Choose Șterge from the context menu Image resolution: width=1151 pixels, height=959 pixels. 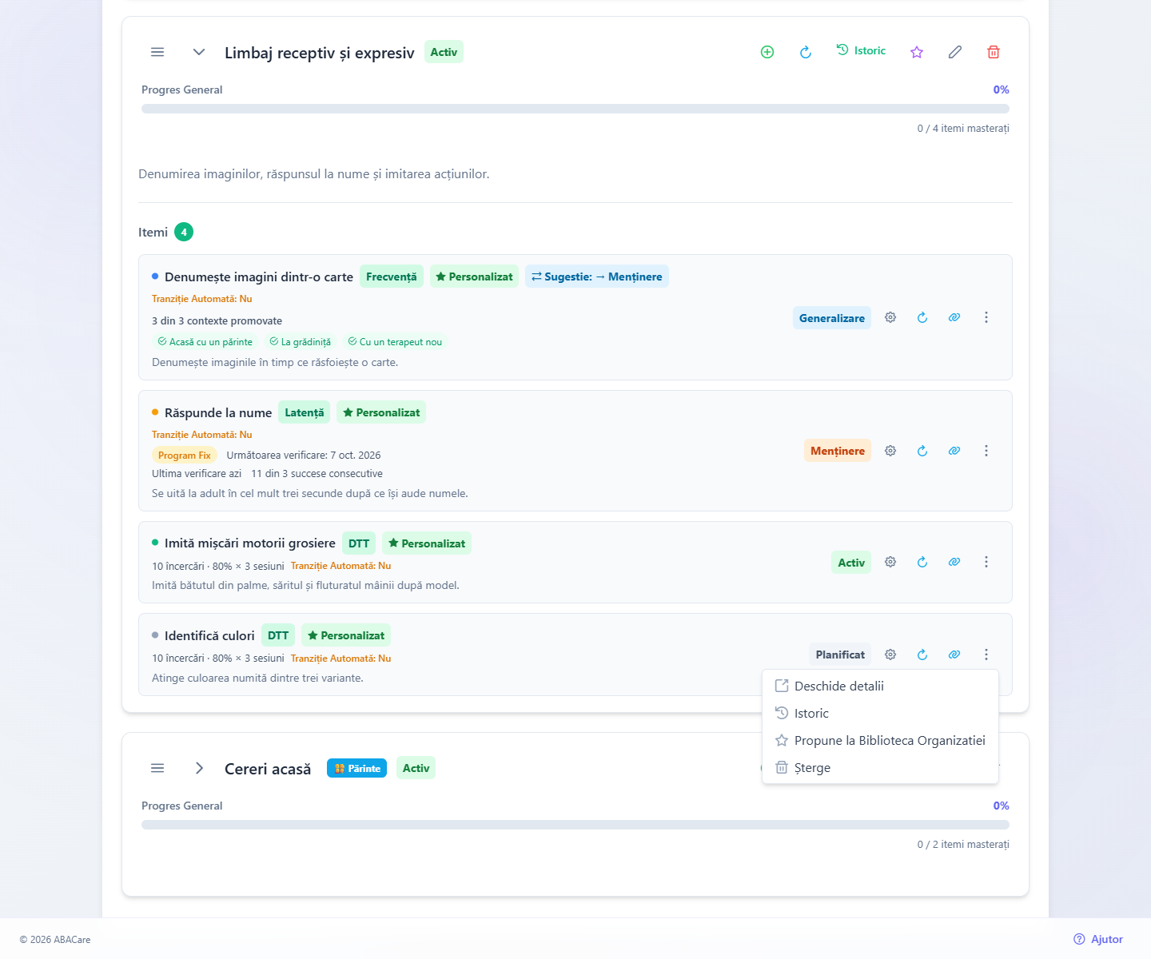point(880,767)
